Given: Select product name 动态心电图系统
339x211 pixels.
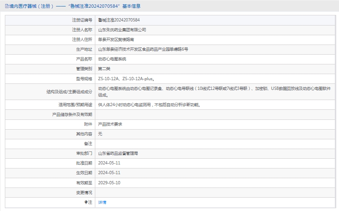Looking at the screenshot, I should pyautogui.click(x=112, y=59).
